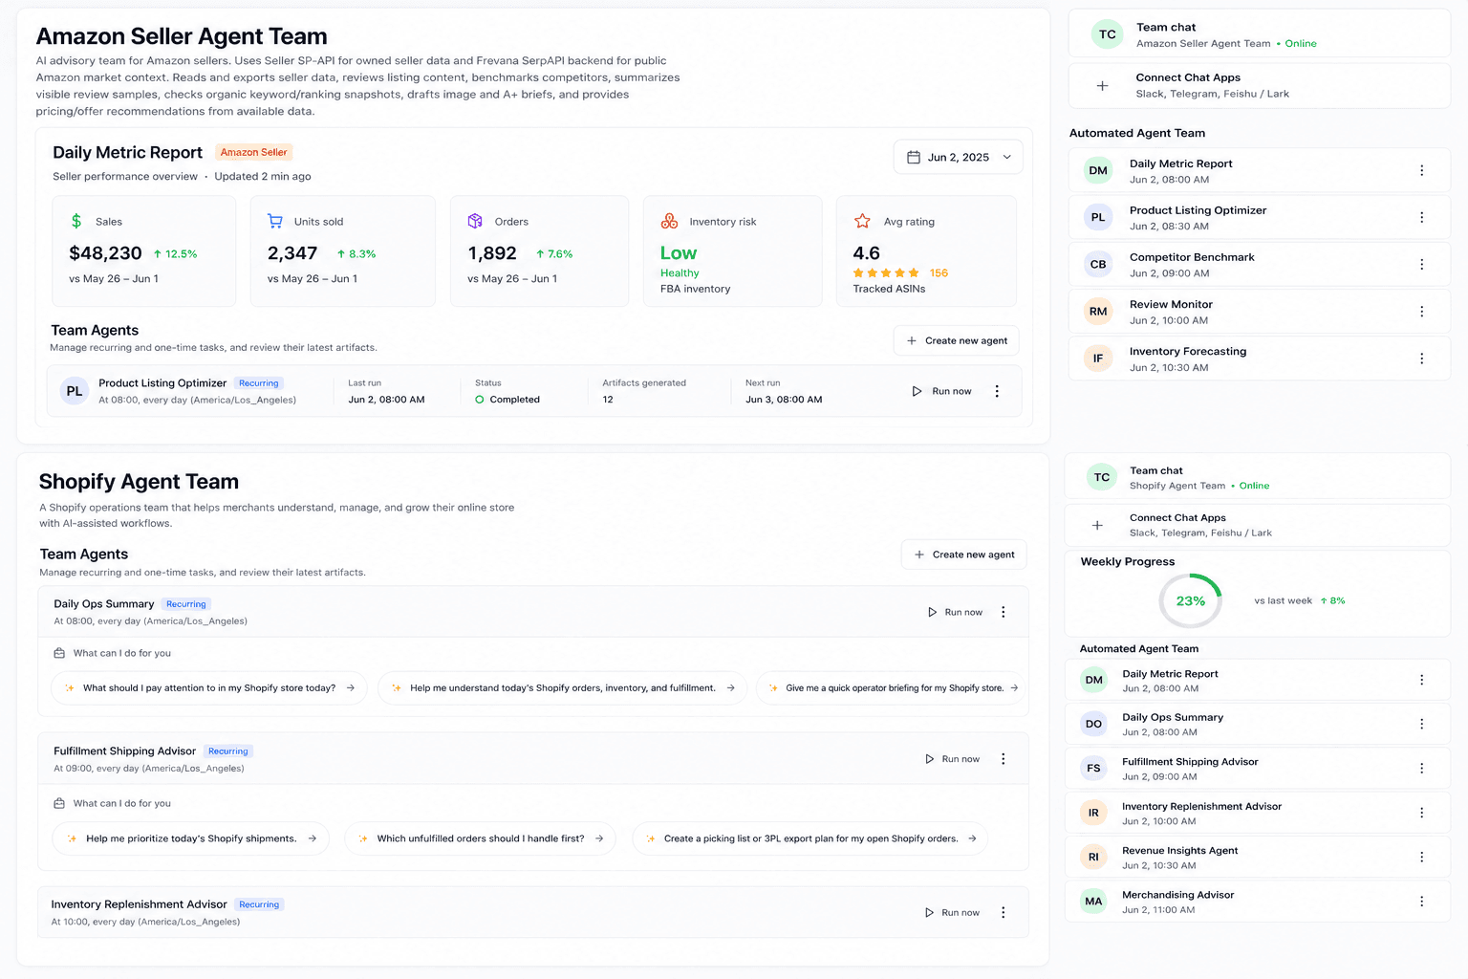The width and height of the screenshot is (1468, 979).
Task: Open options menu for Amazon Daily Metric Report
Action: pos(1421,171)
